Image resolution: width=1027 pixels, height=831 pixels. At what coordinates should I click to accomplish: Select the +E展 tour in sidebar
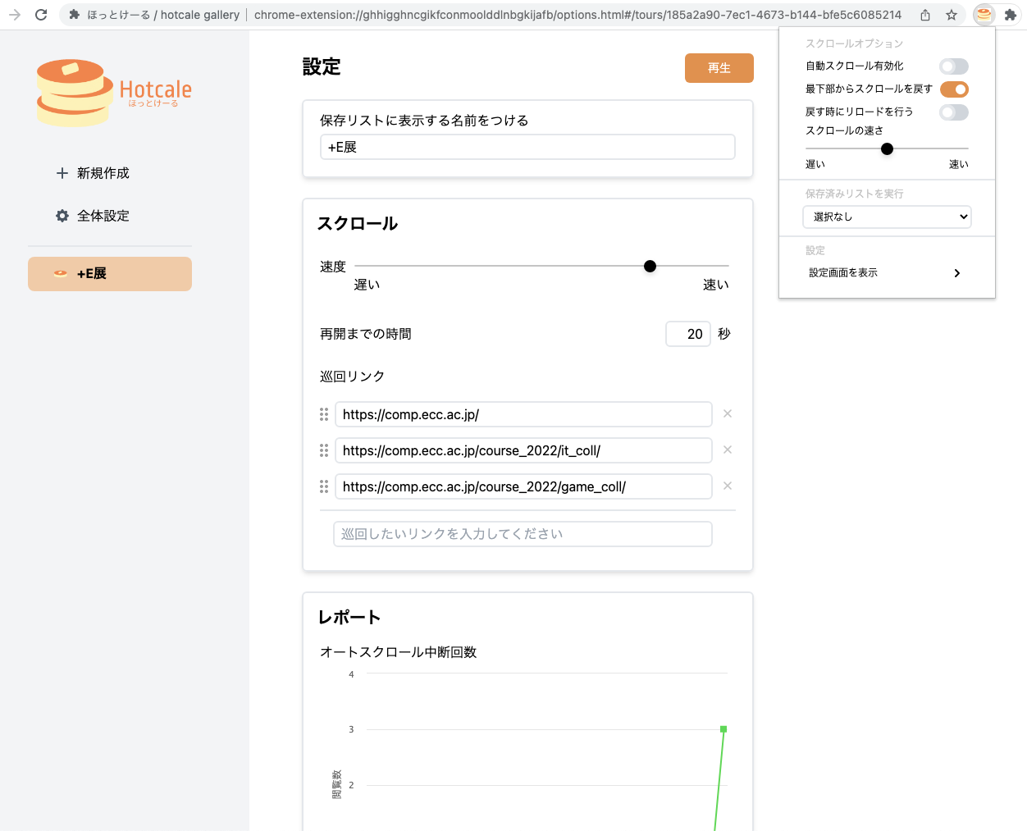pos(110,274)
